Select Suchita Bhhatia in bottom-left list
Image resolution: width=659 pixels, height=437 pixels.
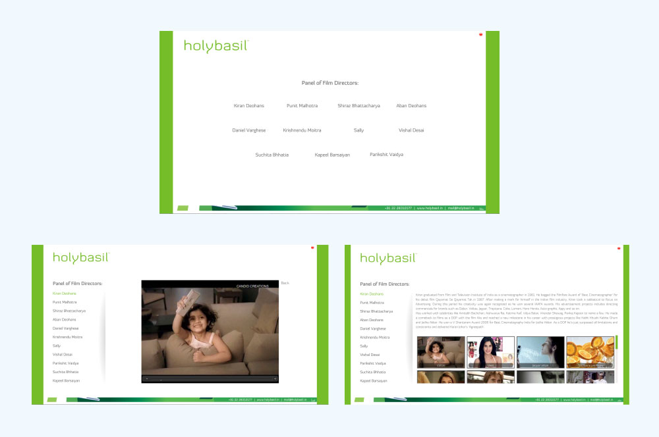click(x=65, y=372)
